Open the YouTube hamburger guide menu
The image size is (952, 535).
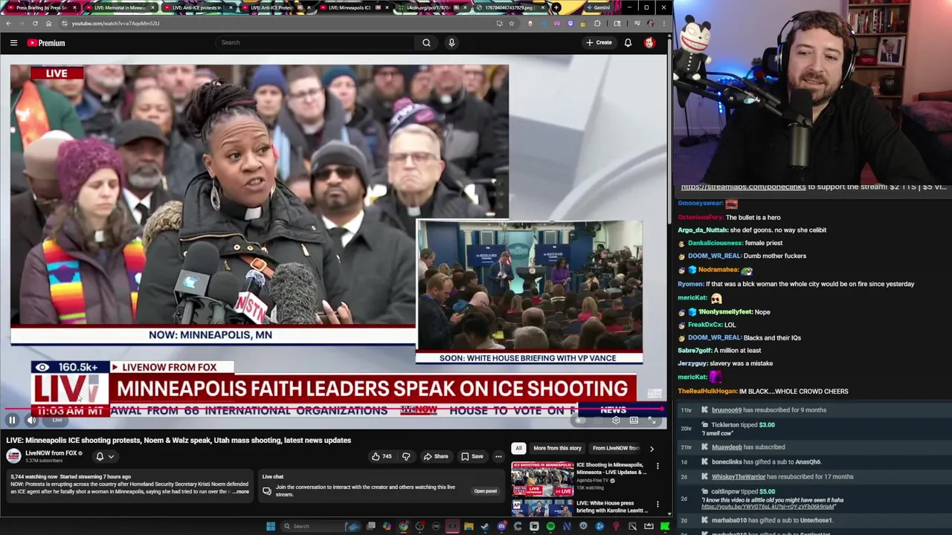[x=13, y=43]
